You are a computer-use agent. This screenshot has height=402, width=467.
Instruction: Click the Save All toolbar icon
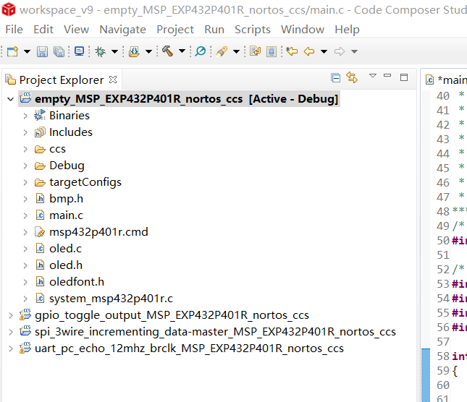(59, 51)
